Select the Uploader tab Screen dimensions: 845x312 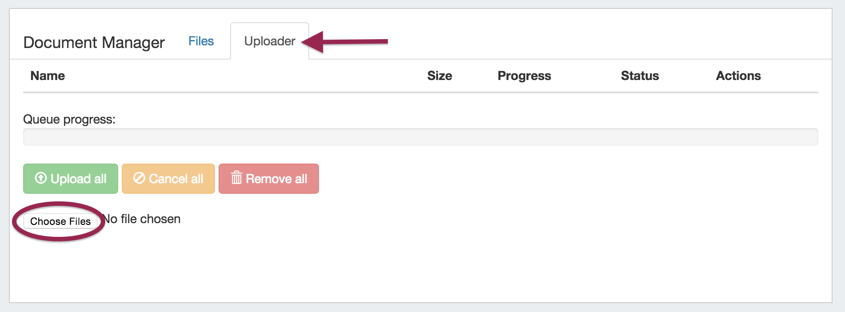269,41
